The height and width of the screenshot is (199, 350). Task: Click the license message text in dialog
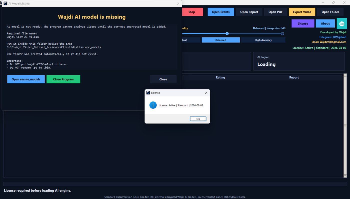coord(181,105)
